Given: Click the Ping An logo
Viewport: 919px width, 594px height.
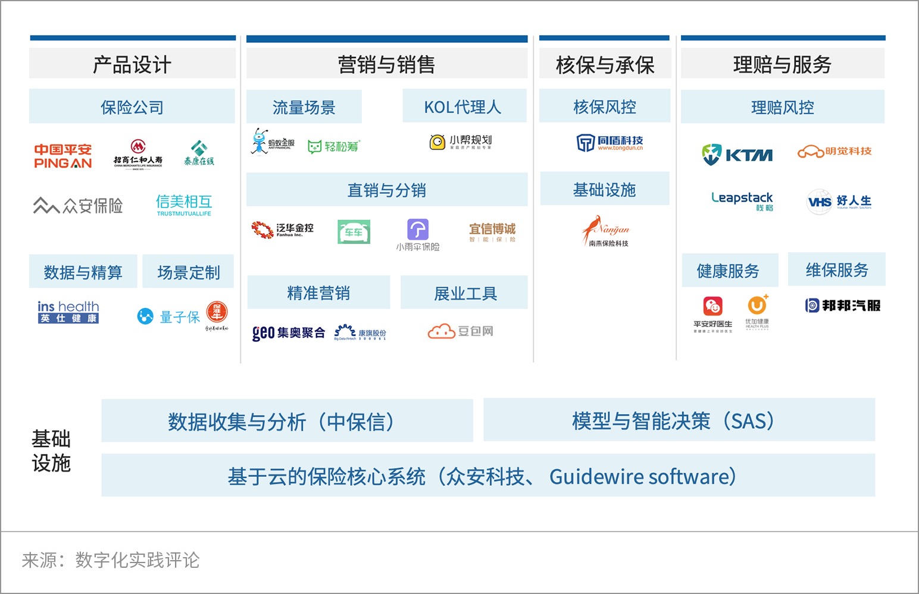Looking at the screenshot, I should pos(63,156).
